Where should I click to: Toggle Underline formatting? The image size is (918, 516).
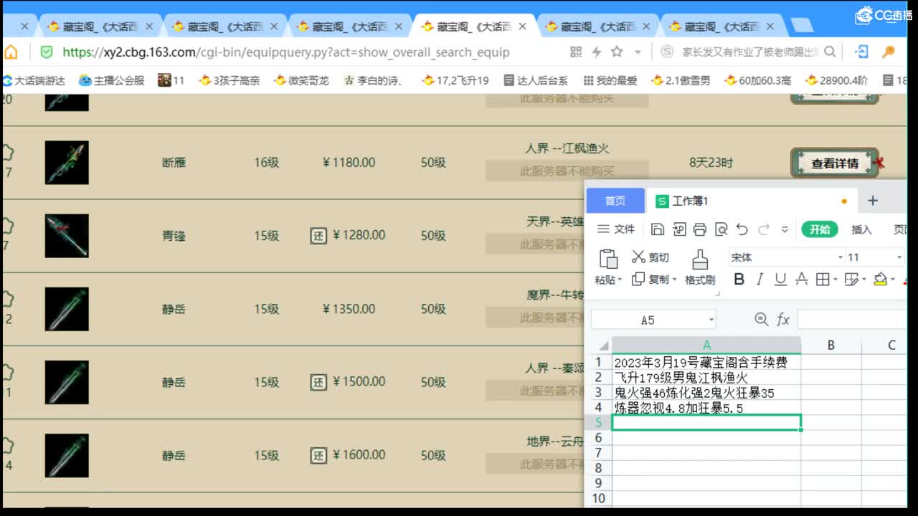(x=779, y=279)
